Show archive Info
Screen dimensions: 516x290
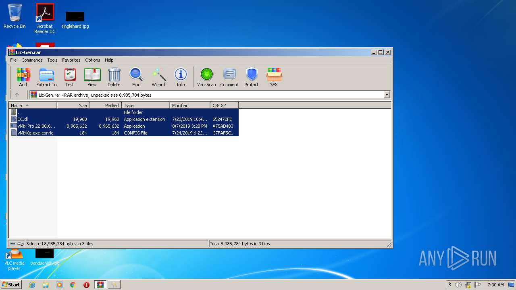pos(181,77)
